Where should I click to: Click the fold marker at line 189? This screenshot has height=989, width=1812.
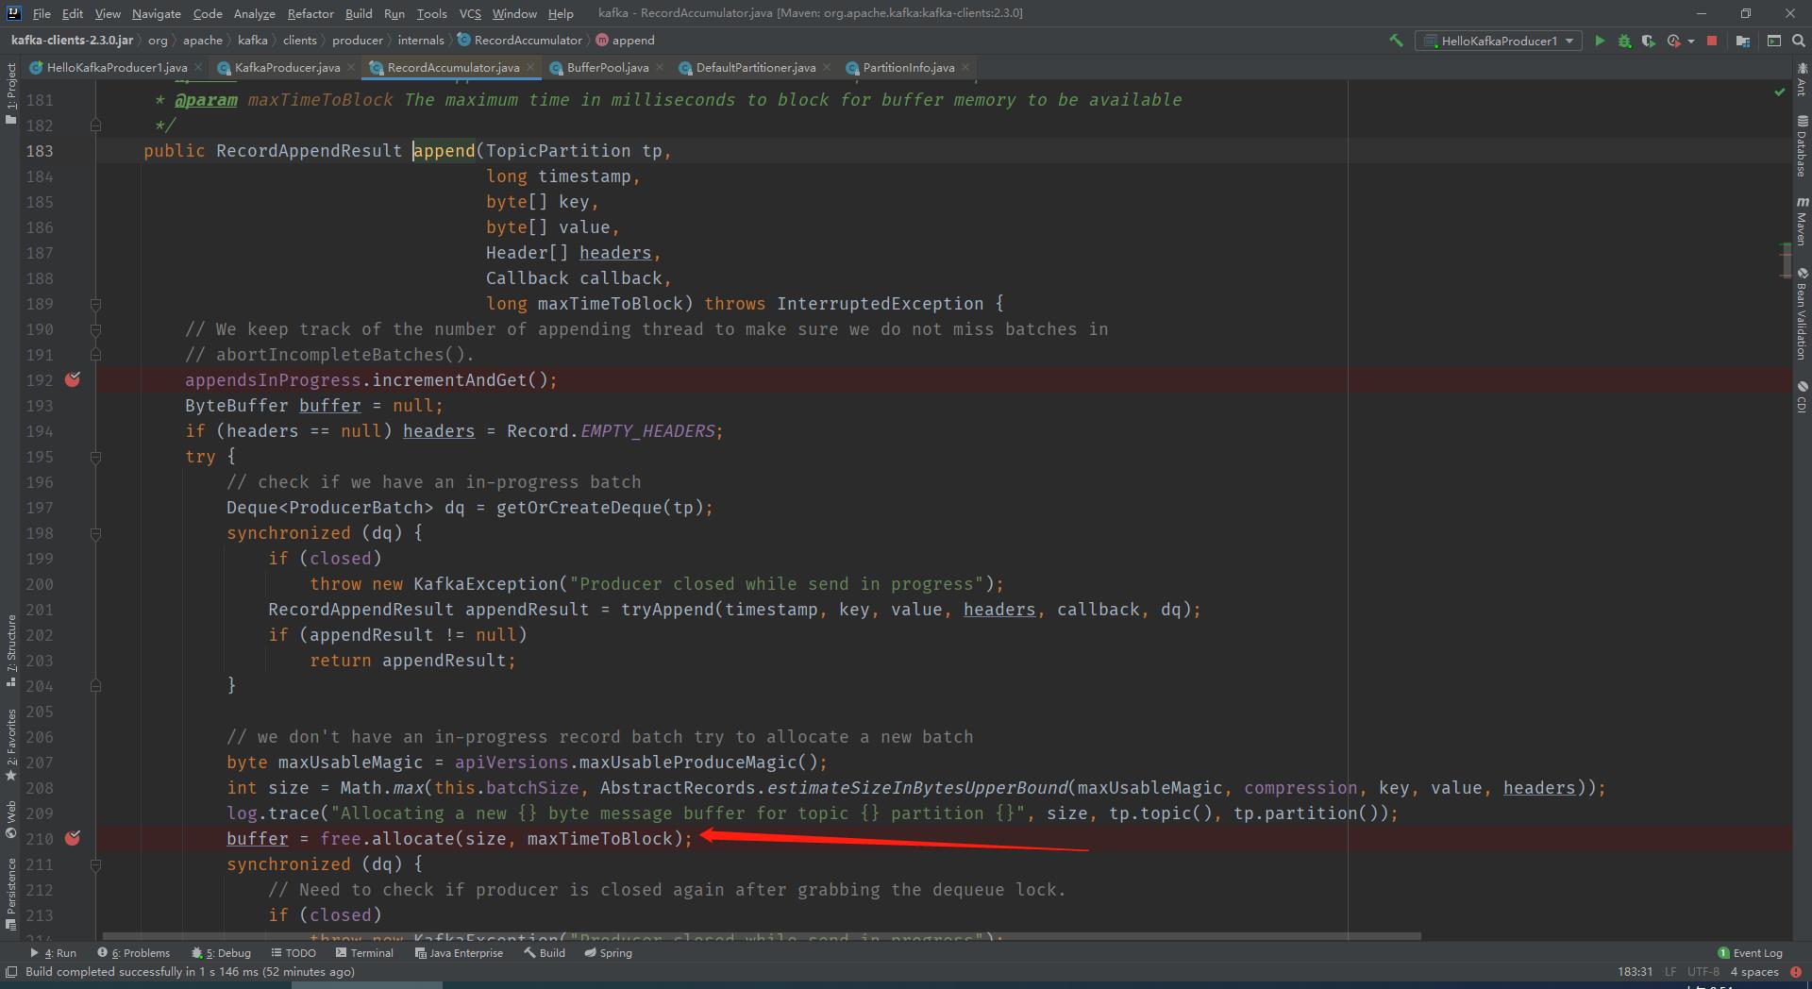pyautogui.click(x=95, y=304)
